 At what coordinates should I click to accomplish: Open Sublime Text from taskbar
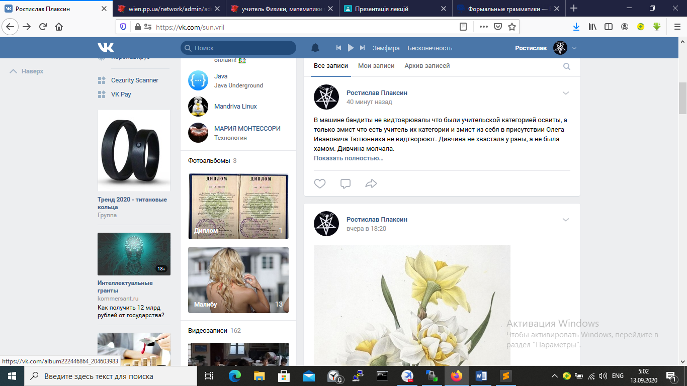[x=505, y=376]
